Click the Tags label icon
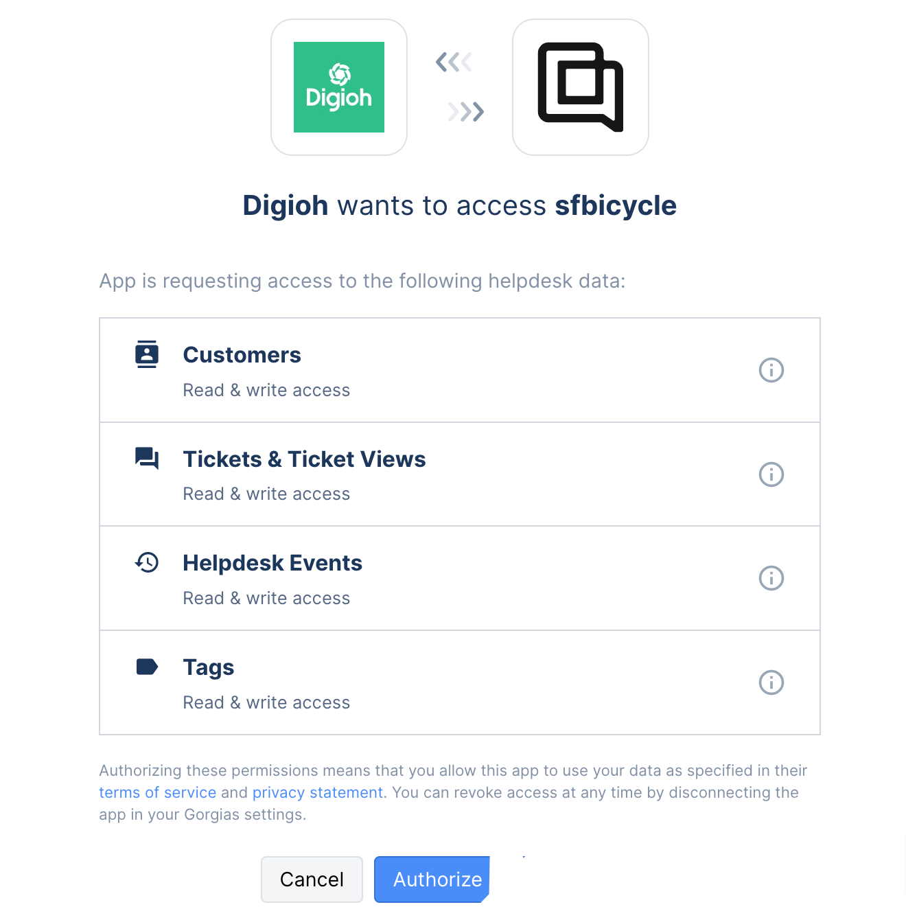 [x=147, y=667]
